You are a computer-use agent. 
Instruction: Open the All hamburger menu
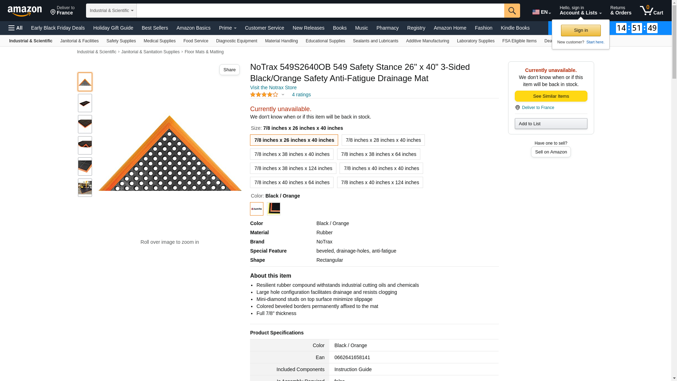click(x=16, y=28)
